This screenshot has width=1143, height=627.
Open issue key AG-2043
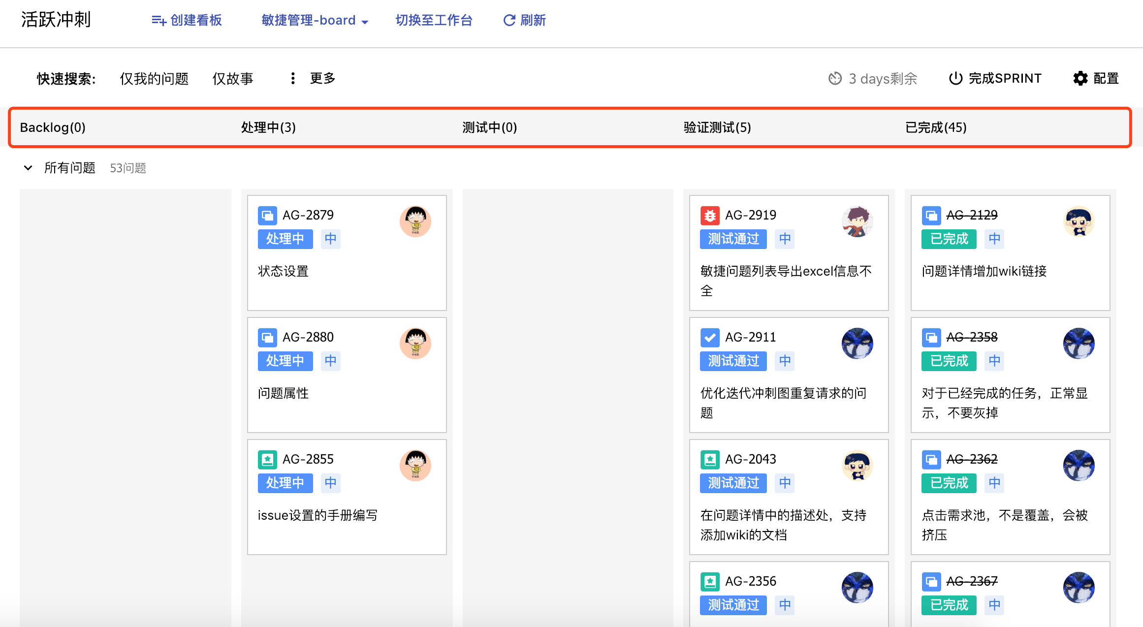point(751,459)
